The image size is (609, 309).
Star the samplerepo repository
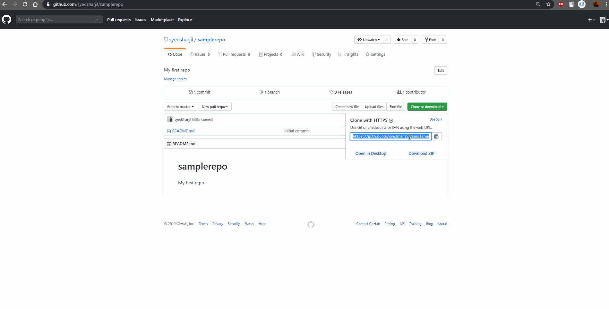tap(402, 40)
